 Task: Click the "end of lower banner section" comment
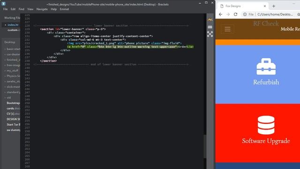[x=111, y=64]
